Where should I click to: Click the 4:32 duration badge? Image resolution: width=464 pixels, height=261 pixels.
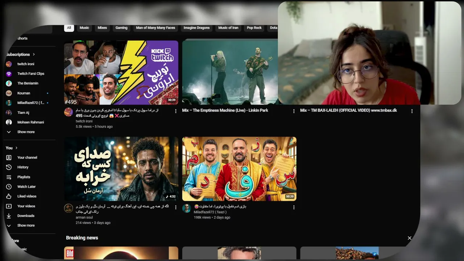tap(171, 196)
